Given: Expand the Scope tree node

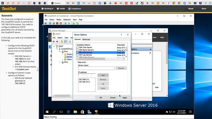Looking at the screenshot, I should pos(63,54).
